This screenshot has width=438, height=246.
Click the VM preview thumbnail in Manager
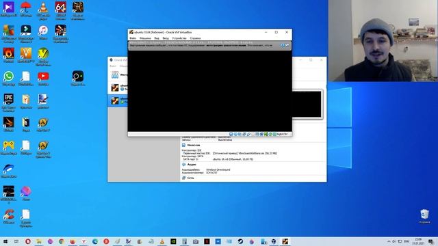click(307, 105)
